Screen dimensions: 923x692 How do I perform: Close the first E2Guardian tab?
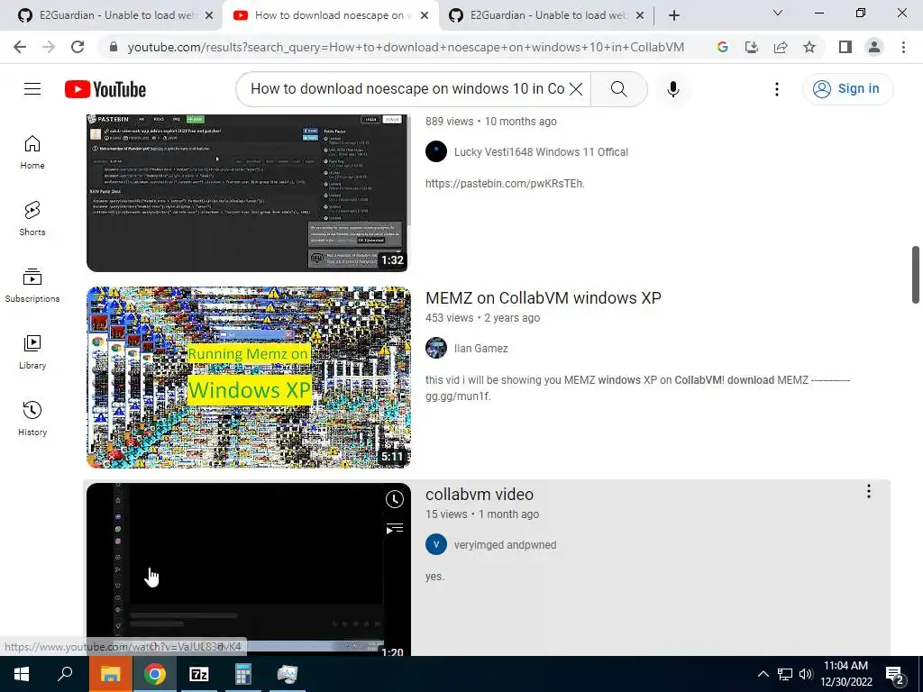click(x=209, y=15)
